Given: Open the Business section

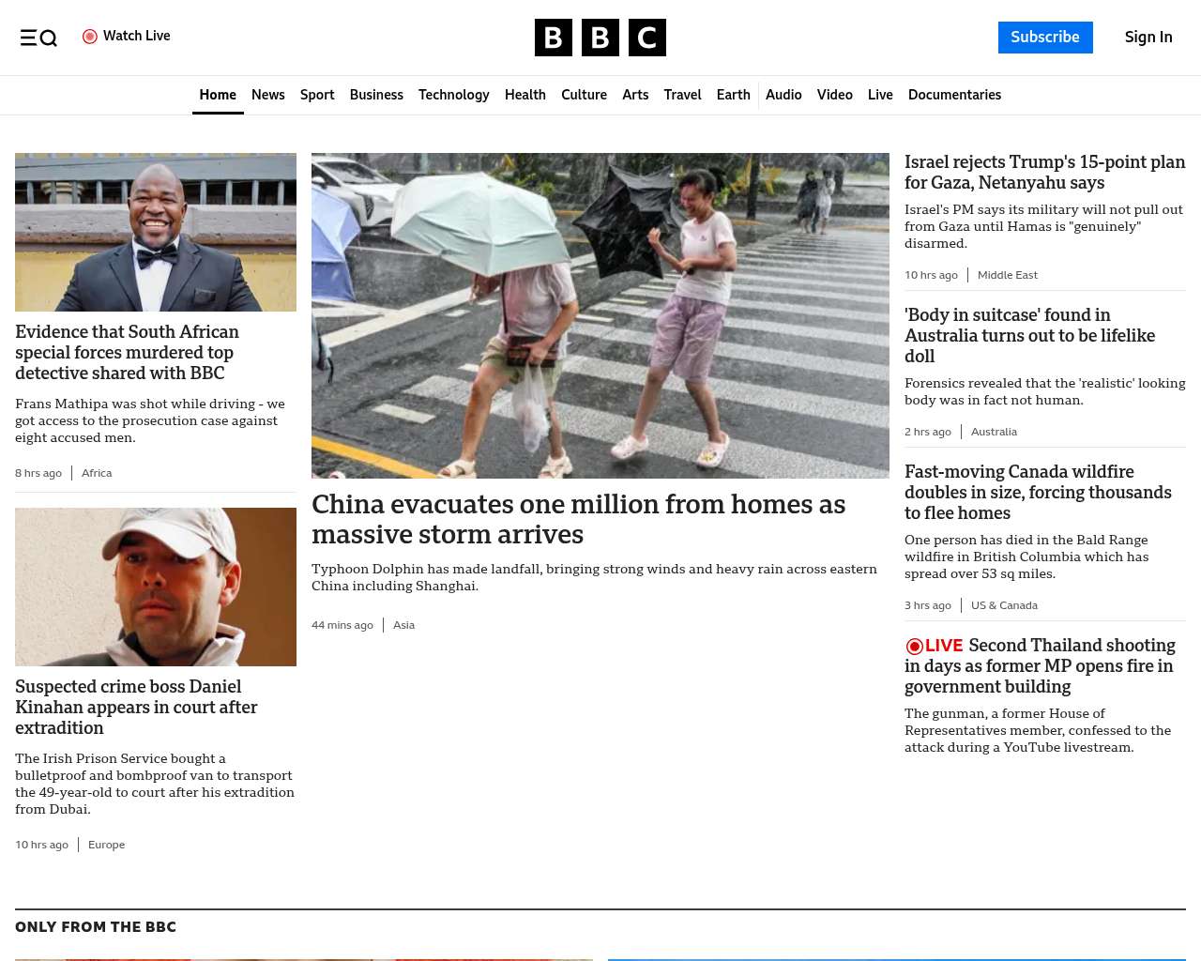Looking at the screenshot, I should pos(376,95).
